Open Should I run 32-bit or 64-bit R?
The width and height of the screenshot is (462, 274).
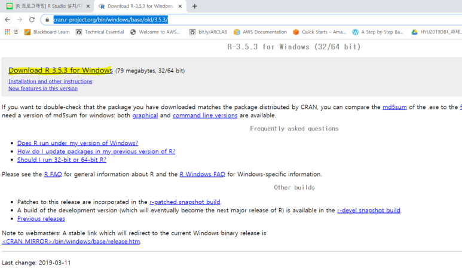pyautogui.click(x=62, y=160)
